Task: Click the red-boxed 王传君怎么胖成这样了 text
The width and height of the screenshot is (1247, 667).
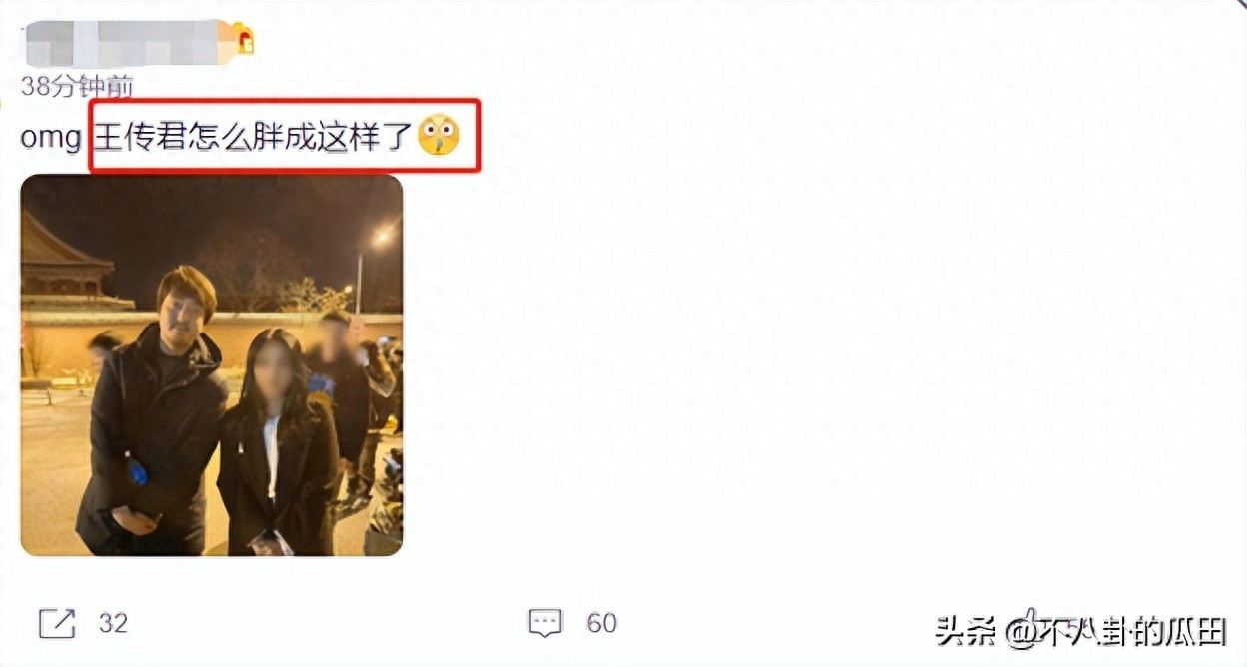Action: pos(253,136)
